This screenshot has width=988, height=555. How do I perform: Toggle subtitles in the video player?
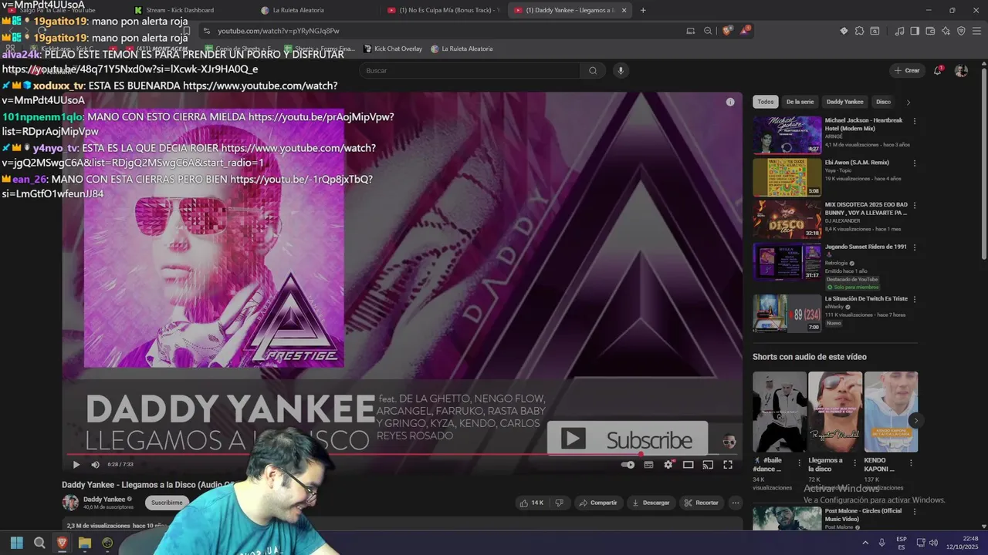click(x=648, y=465)
